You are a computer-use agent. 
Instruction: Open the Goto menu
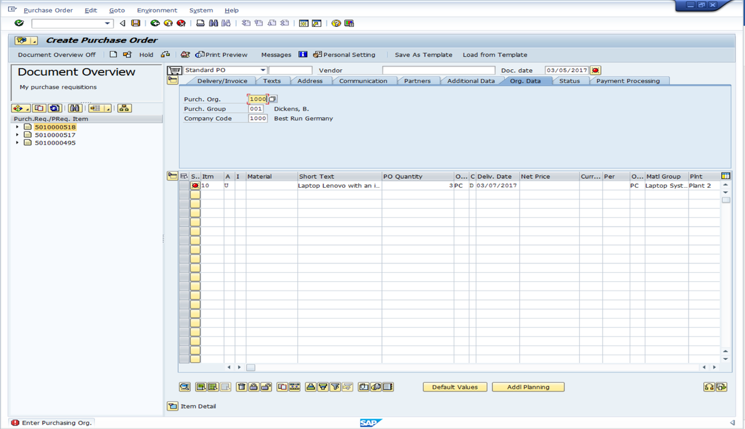(117, 10)
